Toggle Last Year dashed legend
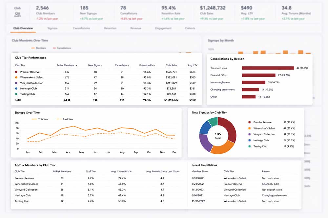 click(x=65, y=119)
